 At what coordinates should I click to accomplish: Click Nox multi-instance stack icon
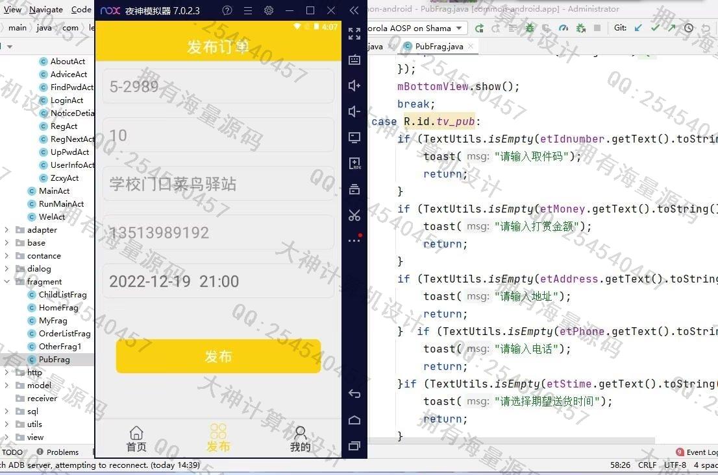pyautogui.click(x=354, y=189)
